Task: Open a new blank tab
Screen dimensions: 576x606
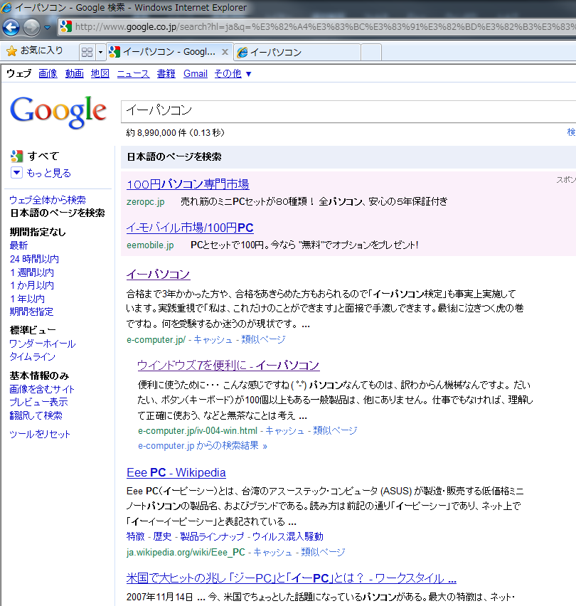Action: tap(370, 52)
